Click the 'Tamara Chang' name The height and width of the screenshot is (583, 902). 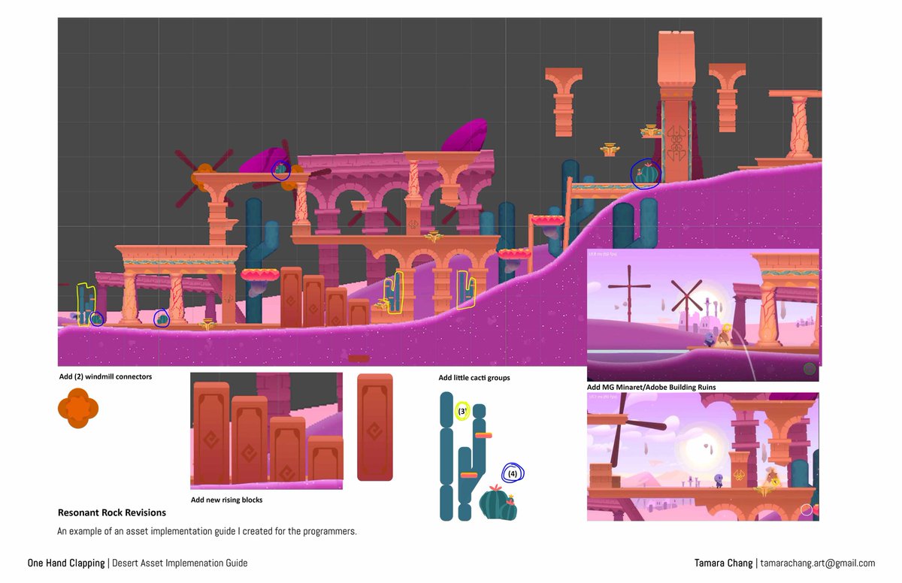coord(724,563)
